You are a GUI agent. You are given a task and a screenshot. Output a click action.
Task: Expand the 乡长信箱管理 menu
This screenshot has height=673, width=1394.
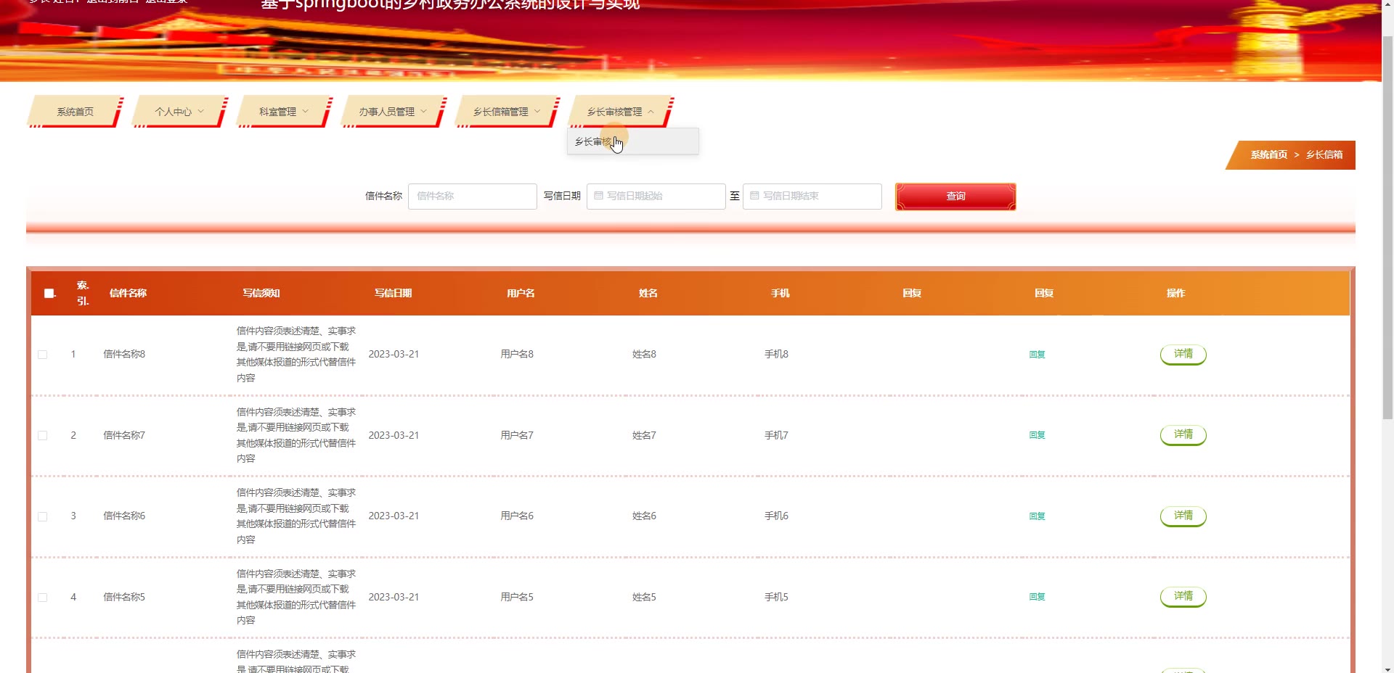pos(507,112)
